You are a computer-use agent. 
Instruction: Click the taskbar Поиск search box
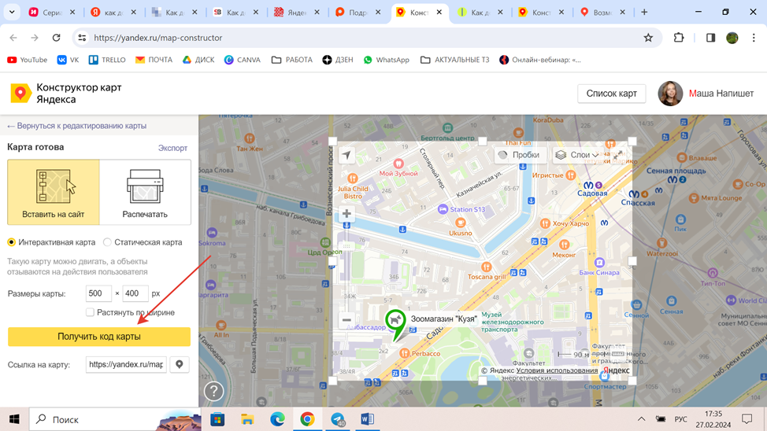[116, 419]
